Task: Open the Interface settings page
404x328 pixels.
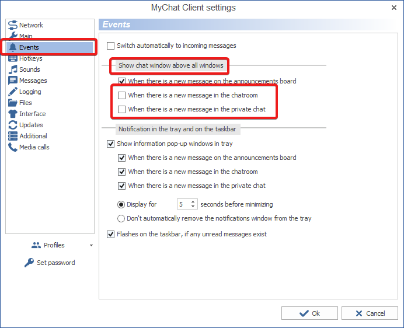Action: 32,114
